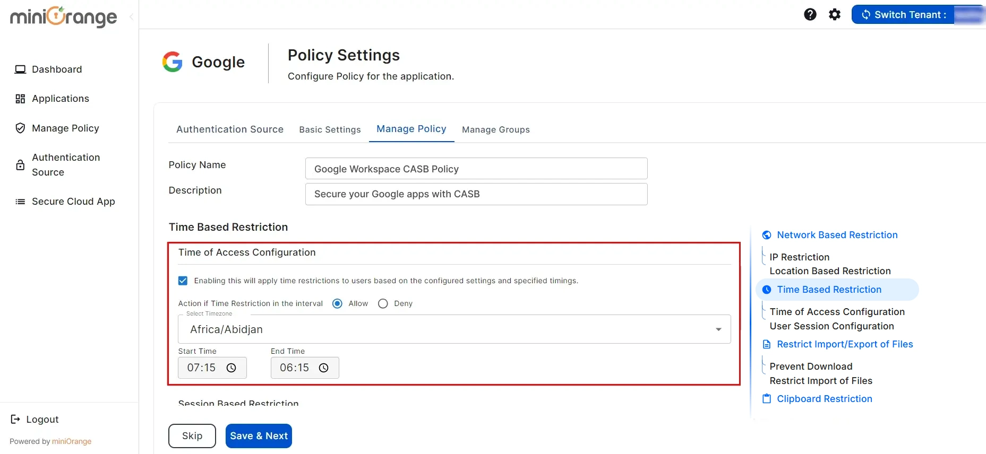Select the Deny radio button
Image resolution: width=986 pixels, height=454 pixels.
(383, 303)
